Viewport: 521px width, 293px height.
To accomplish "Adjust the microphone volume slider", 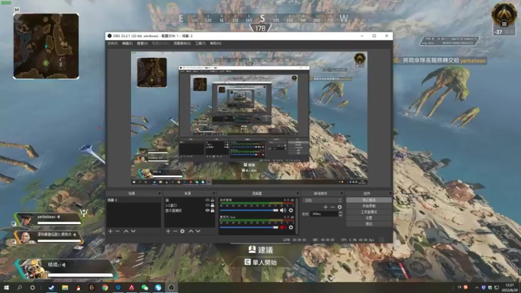I will [249, 227].
